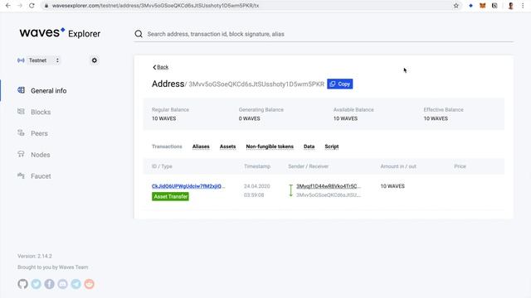Image resolution: width=531 pixels, height=298 pixels.
Task: Reload the page
Action: [32, 6]
